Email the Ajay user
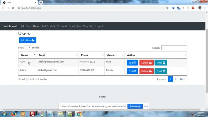The height and width of the screenshot is (117, 208). pyautogui.click(x=161, y=63)
